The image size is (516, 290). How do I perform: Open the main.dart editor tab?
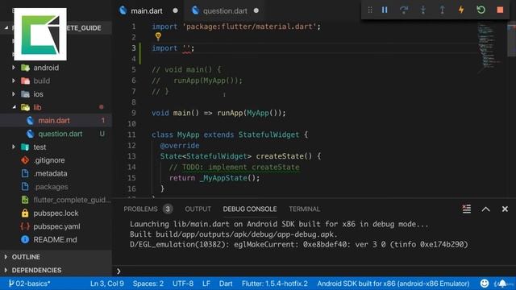147,10
